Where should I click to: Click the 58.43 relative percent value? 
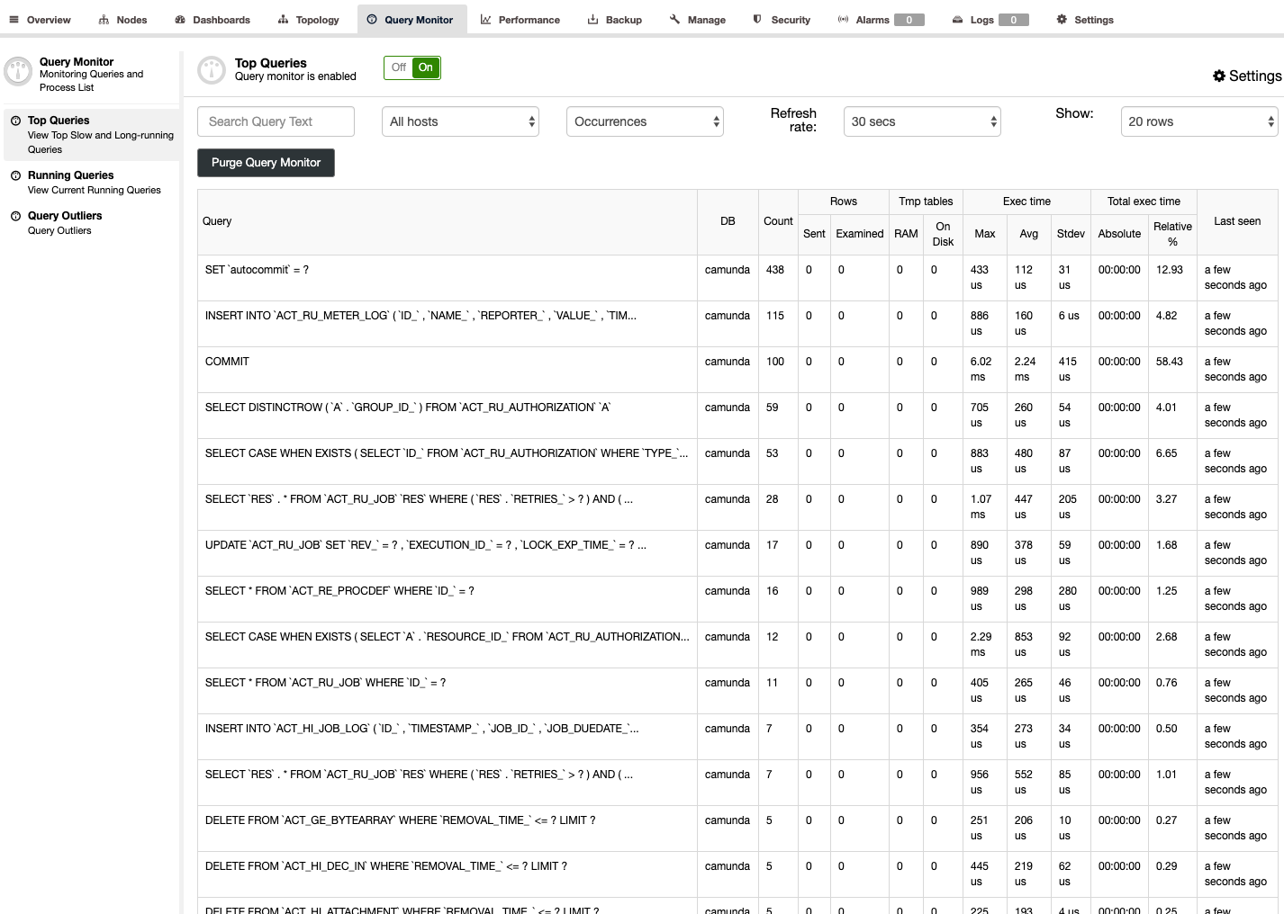pos(1170,362)
